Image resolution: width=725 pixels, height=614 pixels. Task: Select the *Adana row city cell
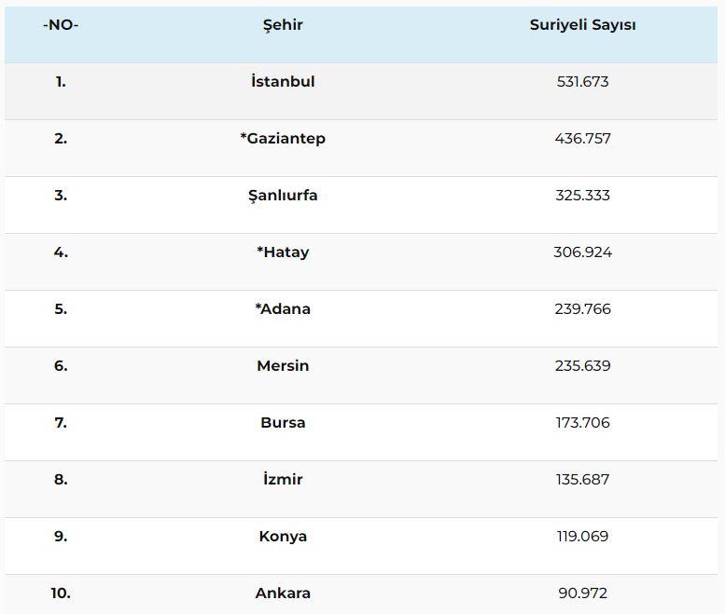click(283, 308)
